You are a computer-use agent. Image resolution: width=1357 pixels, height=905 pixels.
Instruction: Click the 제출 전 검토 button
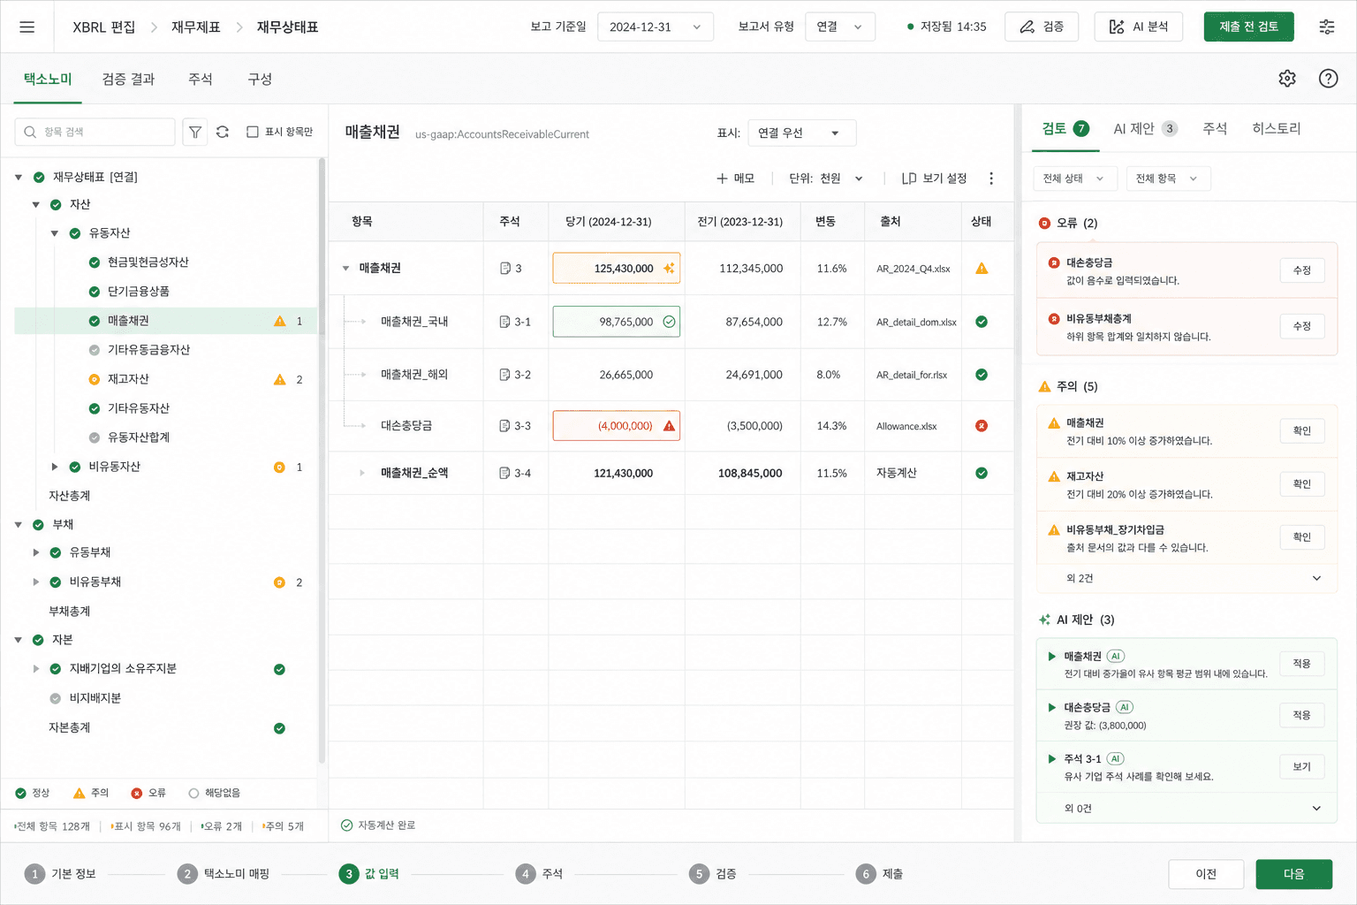1248,27
